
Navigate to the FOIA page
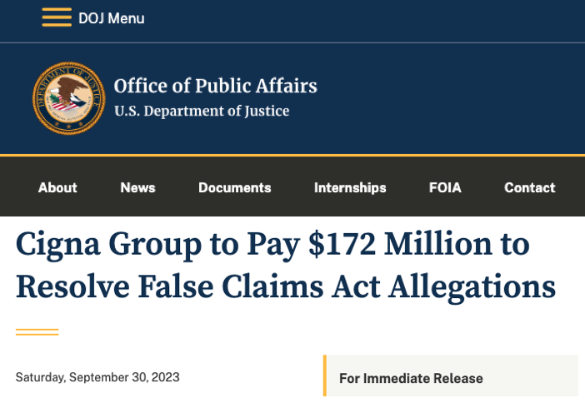pyautogui.click(x=445, y=187)
